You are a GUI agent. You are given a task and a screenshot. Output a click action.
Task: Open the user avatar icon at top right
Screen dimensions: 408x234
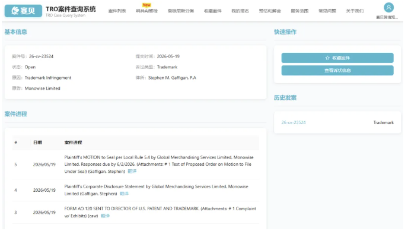click(388, 7)
